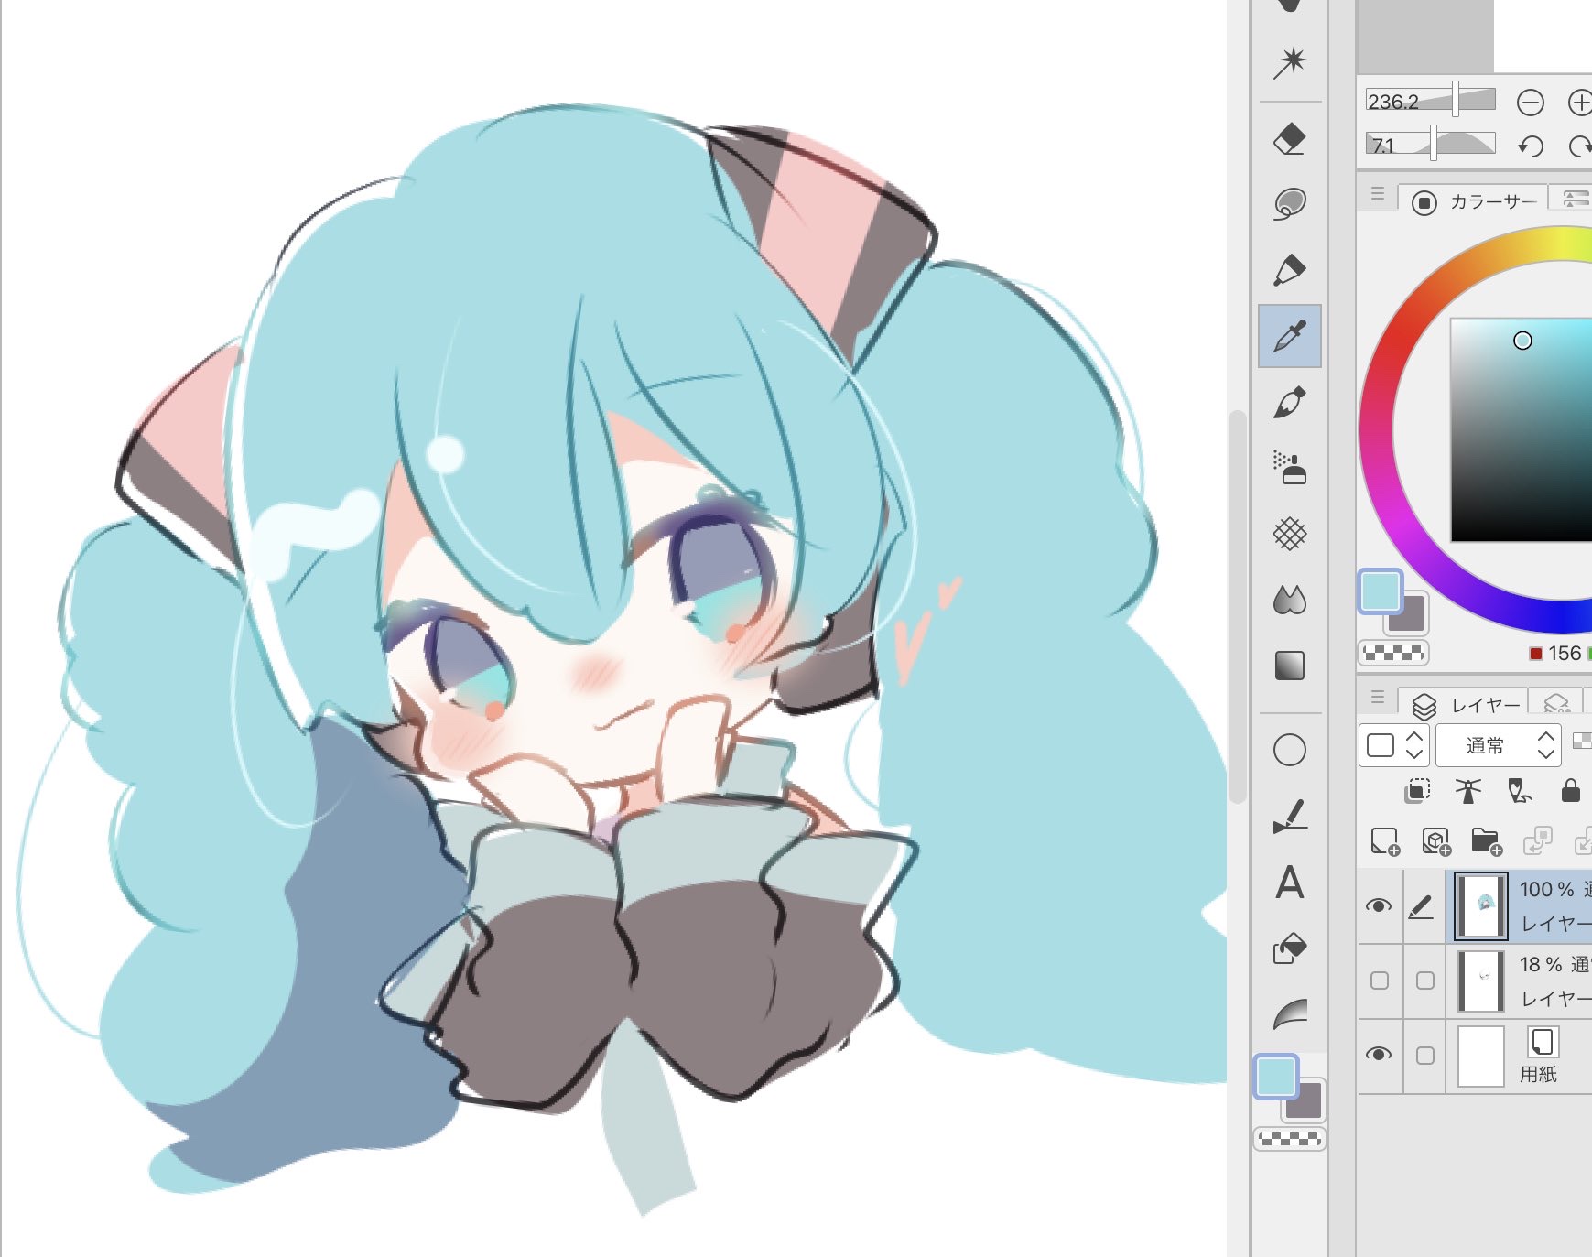
Task: Switch to the カラーサークル tab
Action: (1477, 201)
